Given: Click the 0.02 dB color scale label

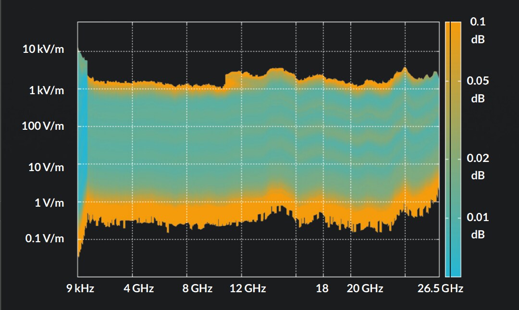Looking at the screenshot, I should click(x=478, y=167).
